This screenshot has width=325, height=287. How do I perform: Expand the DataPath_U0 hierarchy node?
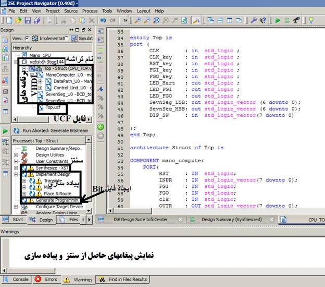(x=40, y=81)
